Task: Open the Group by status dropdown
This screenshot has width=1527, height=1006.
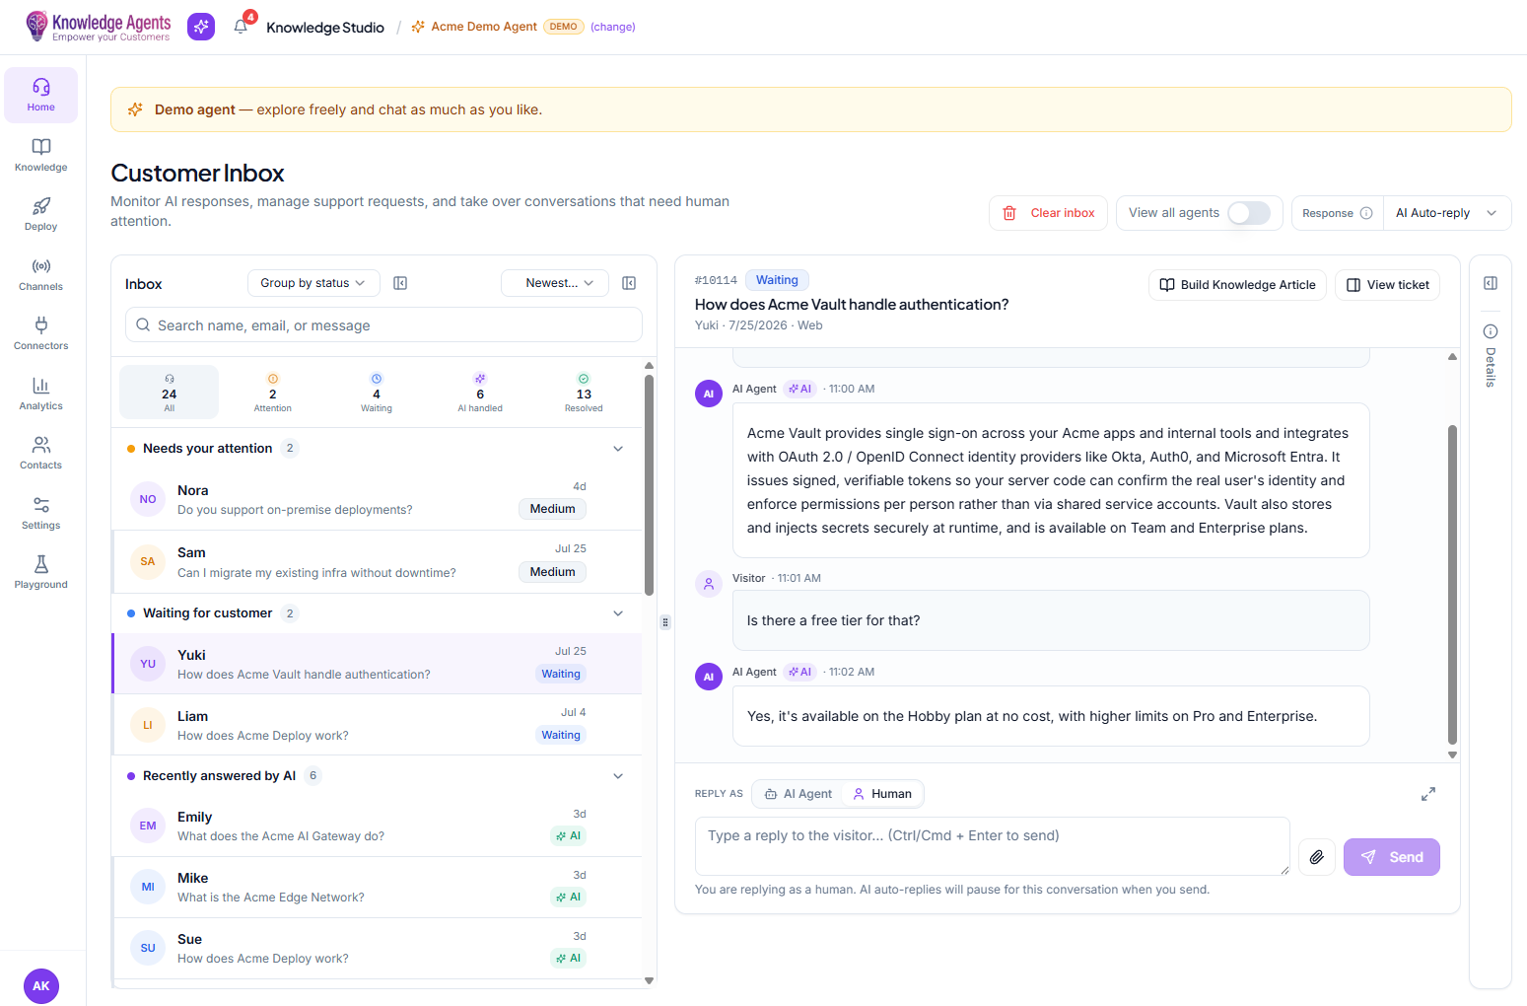Action: tap(313, 283)
